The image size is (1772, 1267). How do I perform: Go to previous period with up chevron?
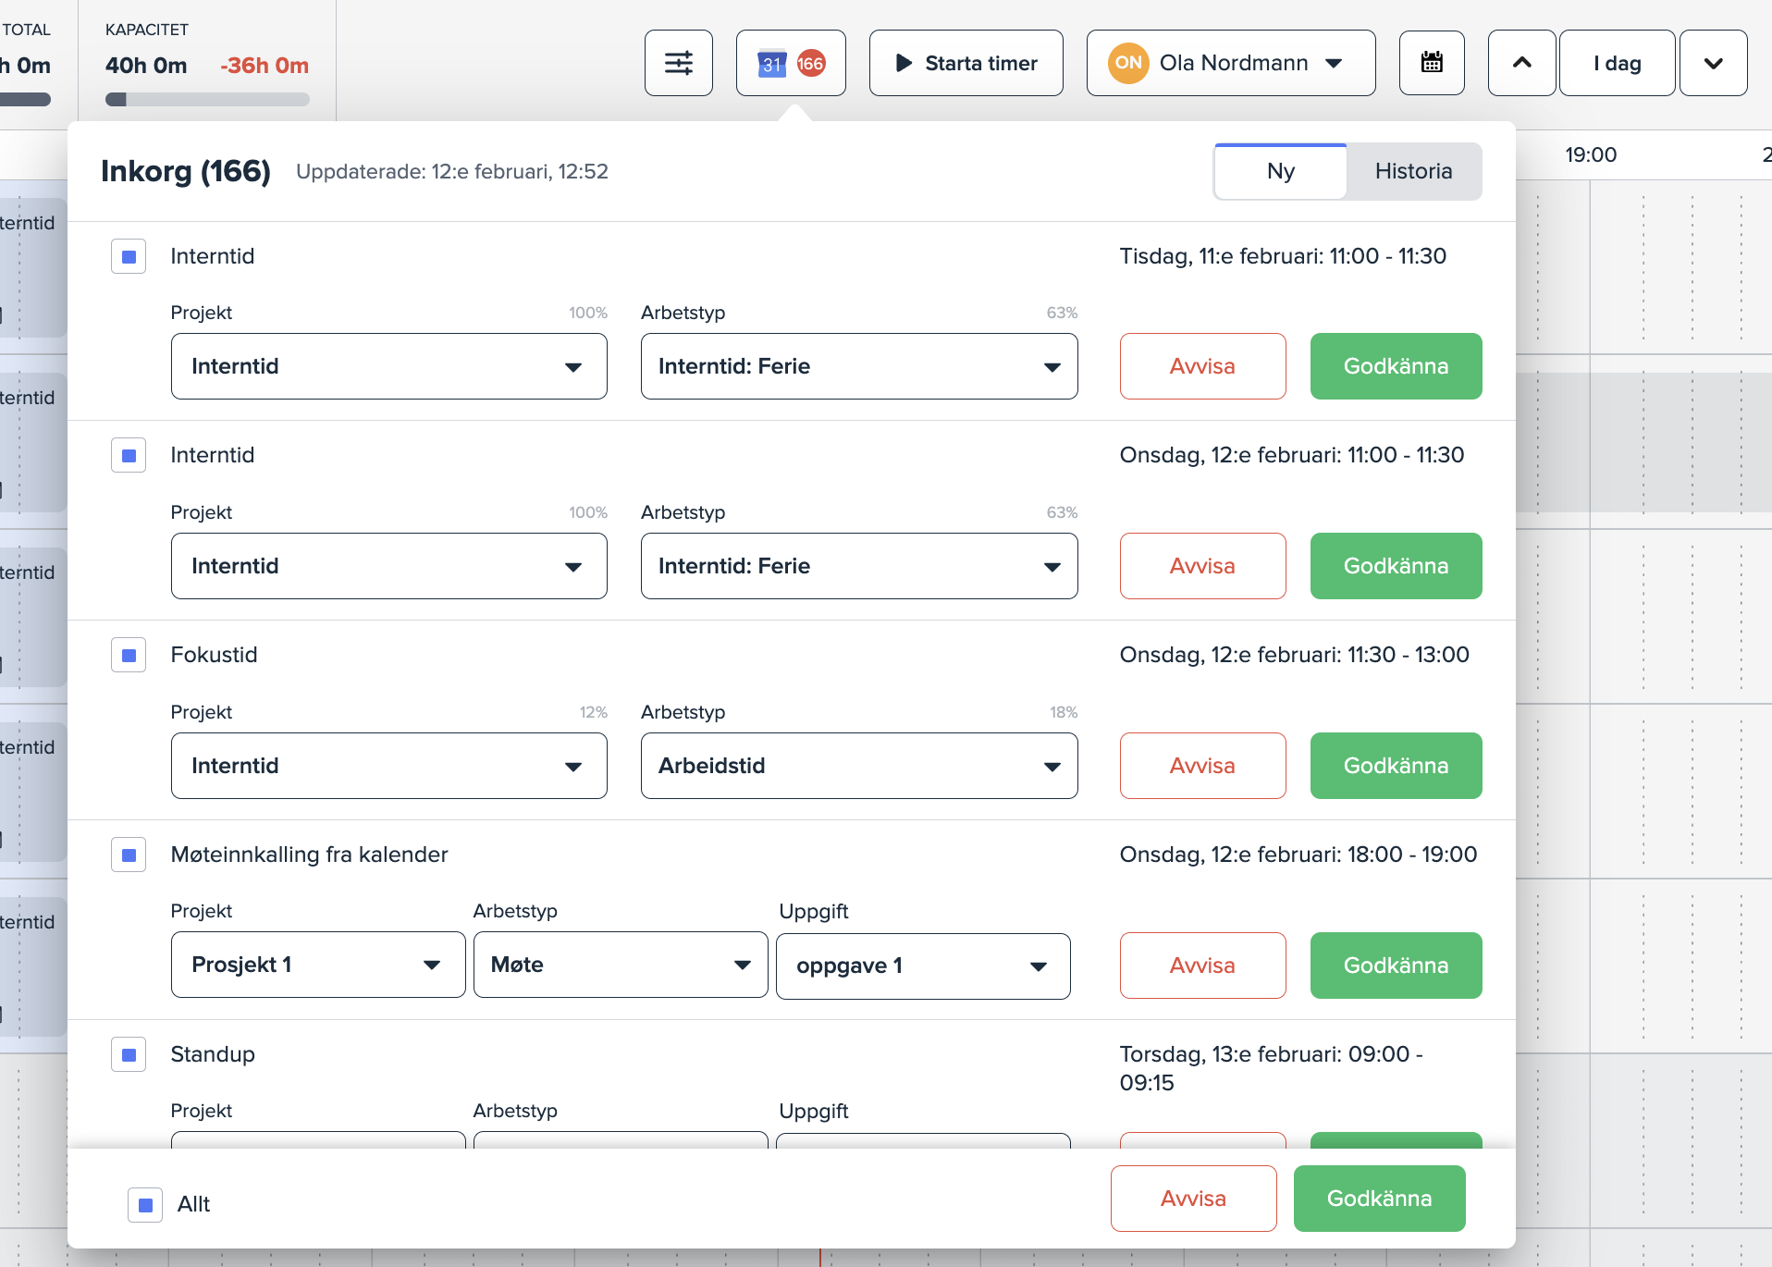pos(1521,63)
